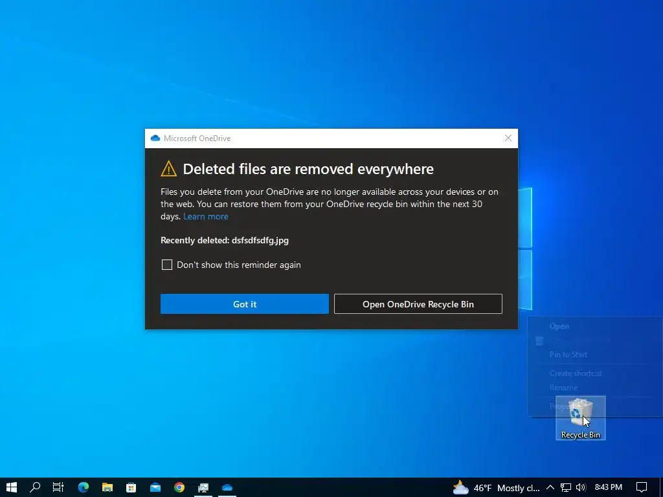This screenshot has height=497, width=663.
Task: Click the Show desktop sliver at taskbar end
Action: tap(661, 487)
